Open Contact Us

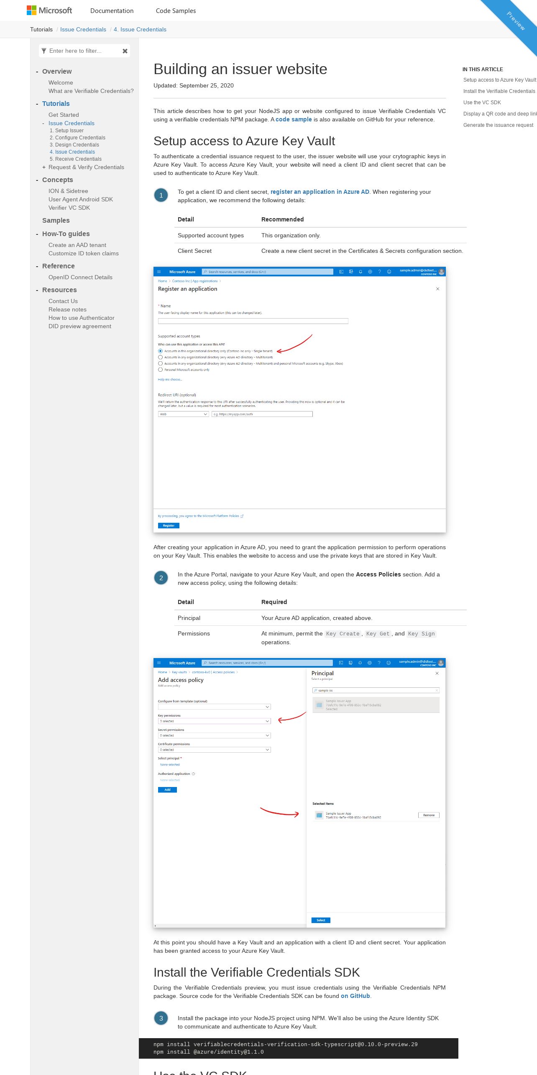tap(63, 301)
